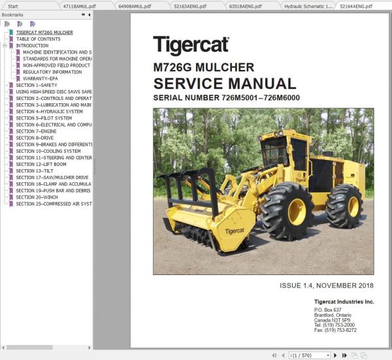Viewport: 392px width, 360px height.
Task: Open NON-APPROVED FIELD PRODUCT bookmark
Action: (57, 65)
